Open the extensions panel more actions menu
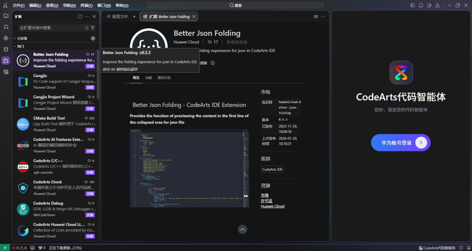 pyautogui.click(x=87, y=17)
